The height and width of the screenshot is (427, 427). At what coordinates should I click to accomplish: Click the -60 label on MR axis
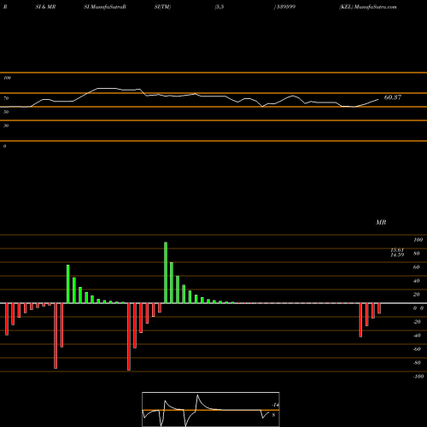pyautogui.click(x=417, y=349)
